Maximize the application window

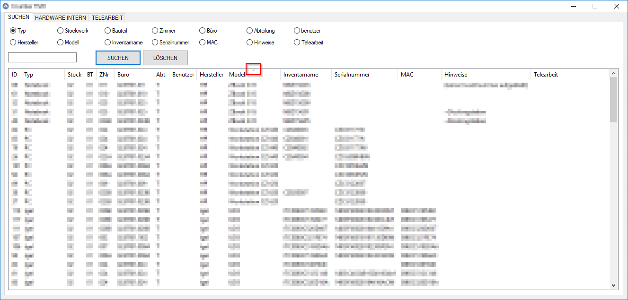coord(594,7)
